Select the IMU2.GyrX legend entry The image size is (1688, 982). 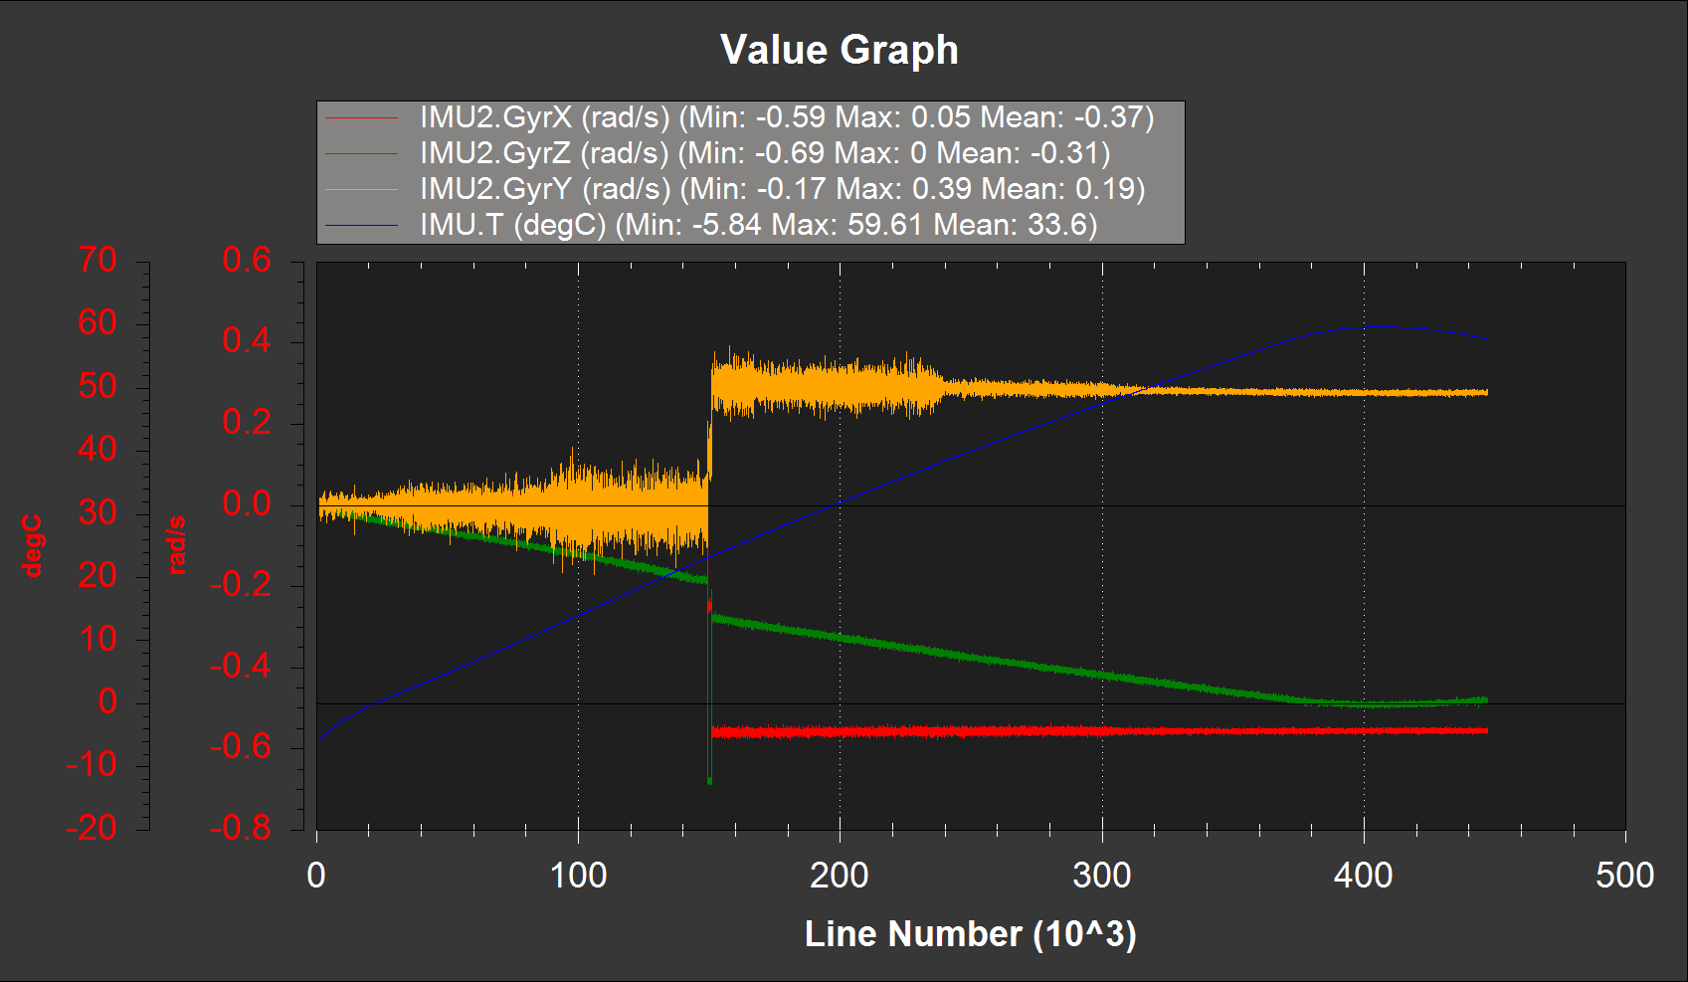point(787,117)
